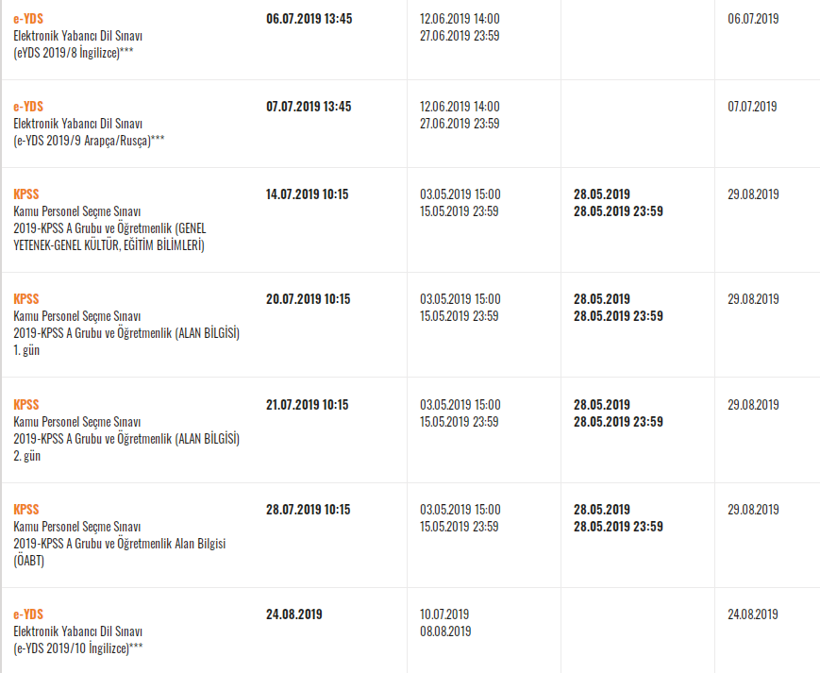Open the KPSS ÖABT exam title link
The width and height of the screenshot is (820, 673).
tap(26, 510)
